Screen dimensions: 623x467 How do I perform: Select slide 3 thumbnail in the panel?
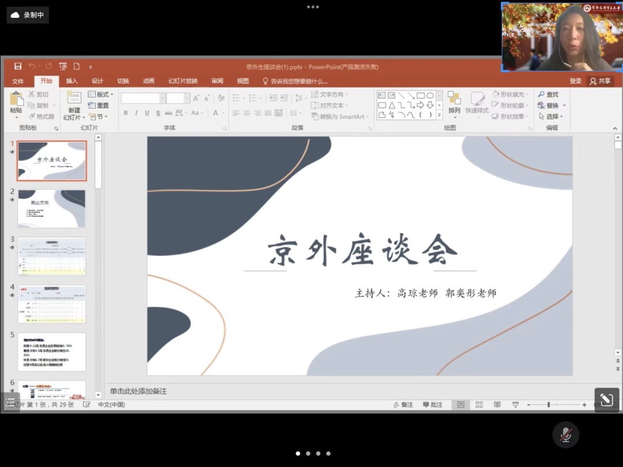51,256
